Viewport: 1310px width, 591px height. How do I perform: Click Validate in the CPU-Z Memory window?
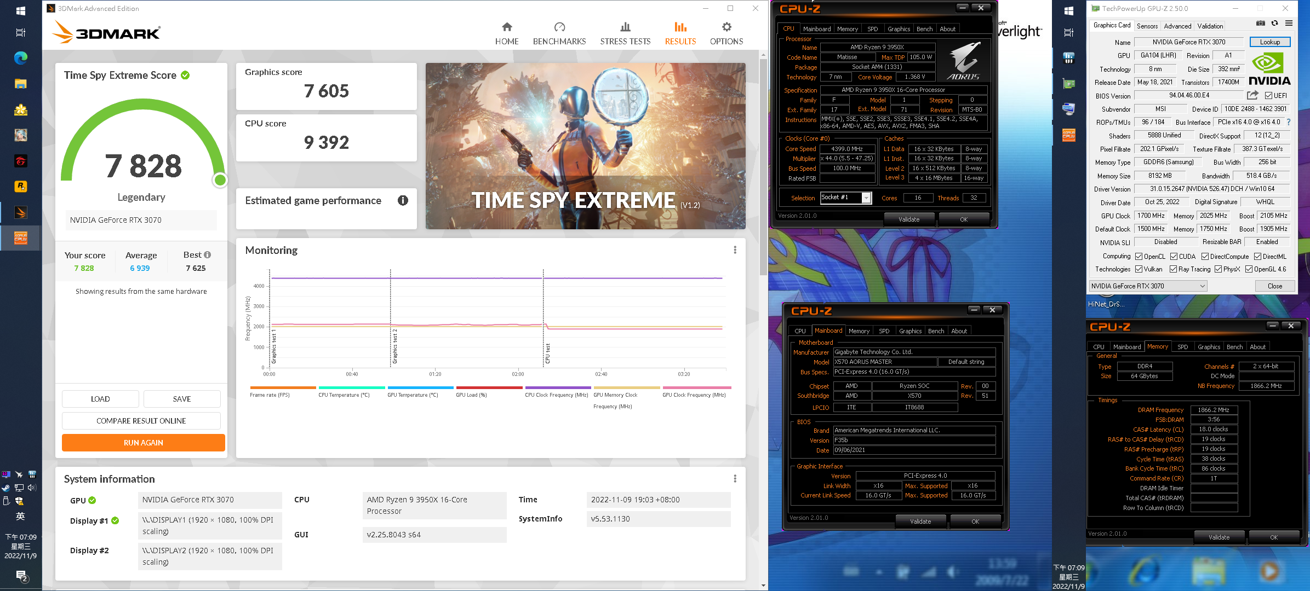(x=1219, y=537)
